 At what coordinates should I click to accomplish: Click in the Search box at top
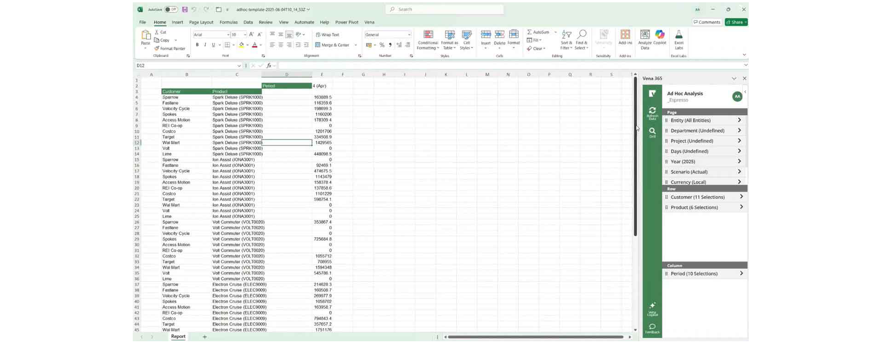445,9
